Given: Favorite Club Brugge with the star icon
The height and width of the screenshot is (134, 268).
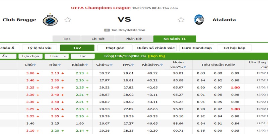Looking at the screenshot, I should [x=68, y=20].
